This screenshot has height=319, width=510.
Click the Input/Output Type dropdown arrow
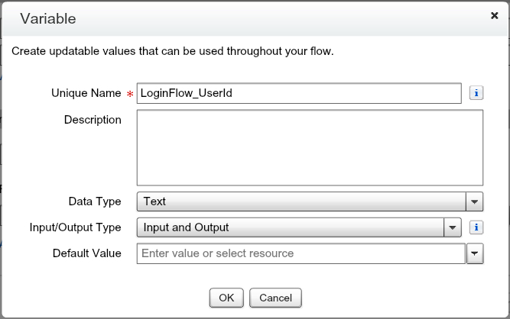pos(453,227)
